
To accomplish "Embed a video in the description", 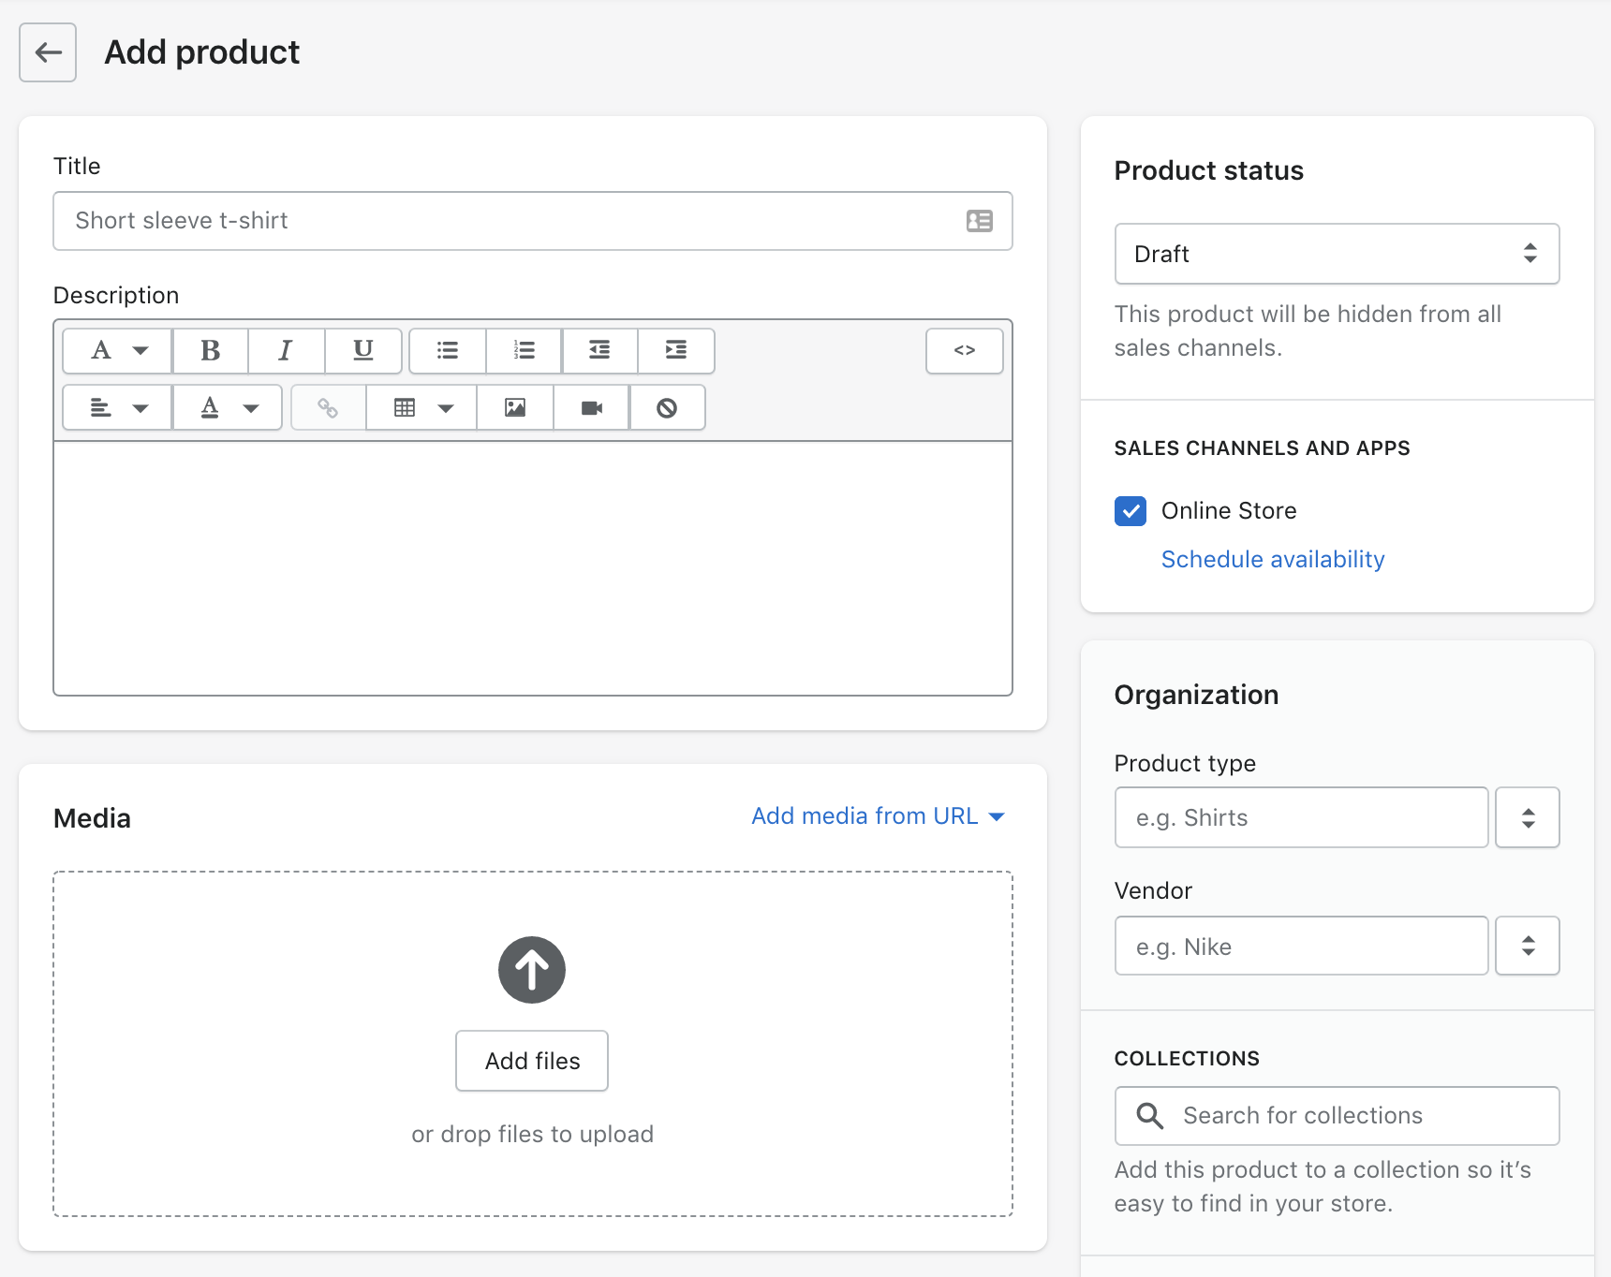I will click(x=590, y=407).
